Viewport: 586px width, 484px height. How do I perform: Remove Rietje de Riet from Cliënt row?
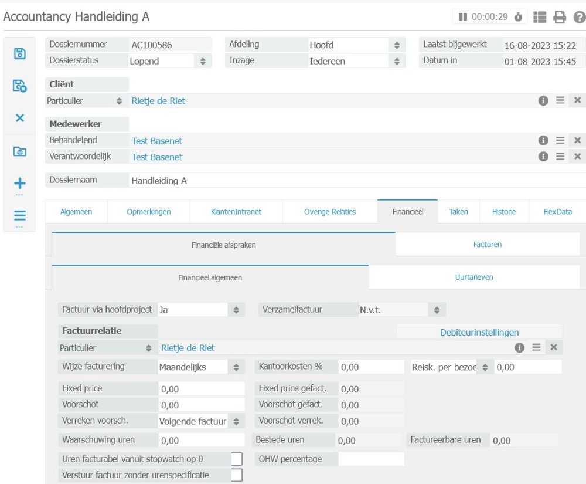[x=577, y=100]
